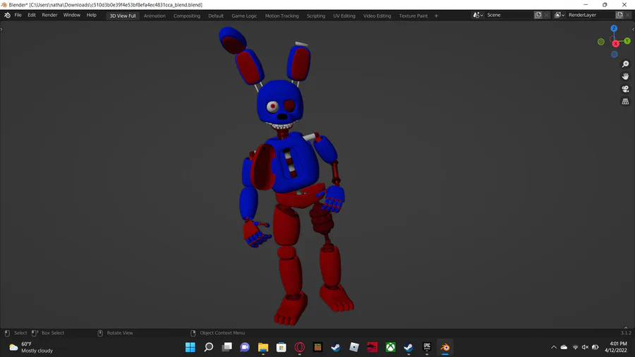Click the Windows Start button
The height and width of the screenshot is (357, 635).
click(190, 347)
